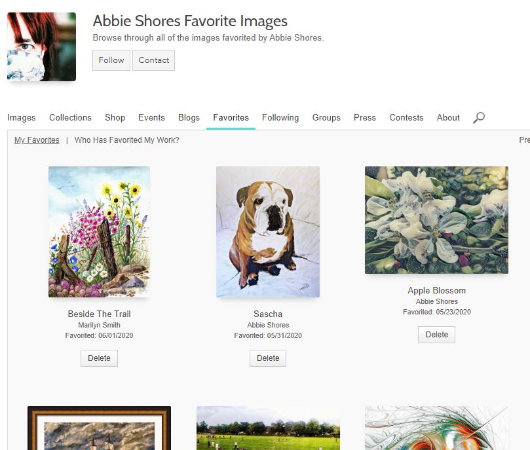The image size is (530, 450).
Task: Select the Following tab
Action: (x=280, y=117)
